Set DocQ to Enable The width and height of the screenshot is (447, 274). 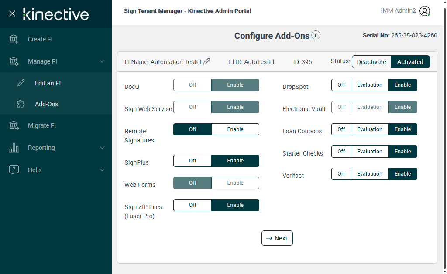click(235, 85)
